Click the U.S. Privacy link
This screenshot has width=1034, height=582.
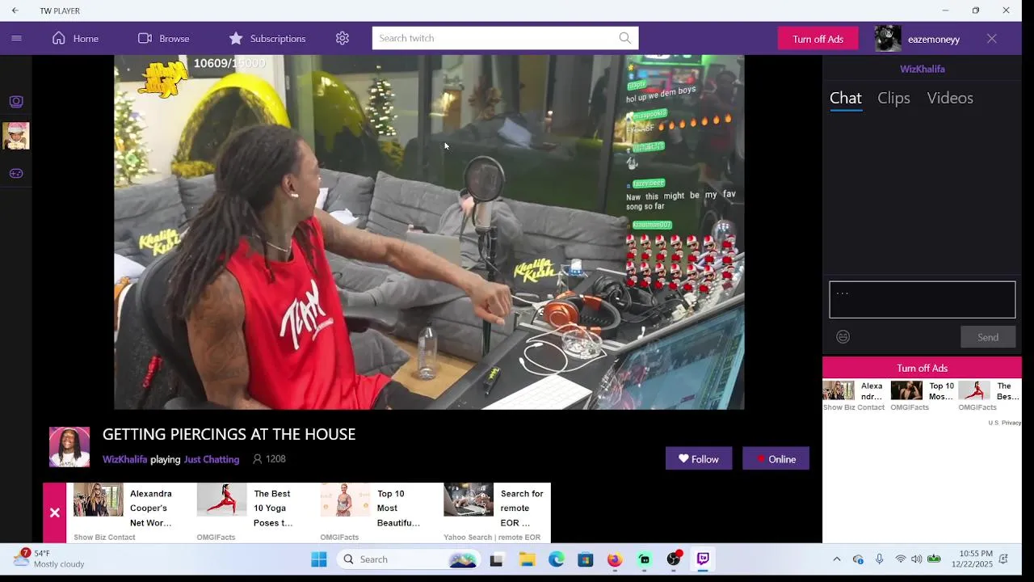(x=1004, y=423)
